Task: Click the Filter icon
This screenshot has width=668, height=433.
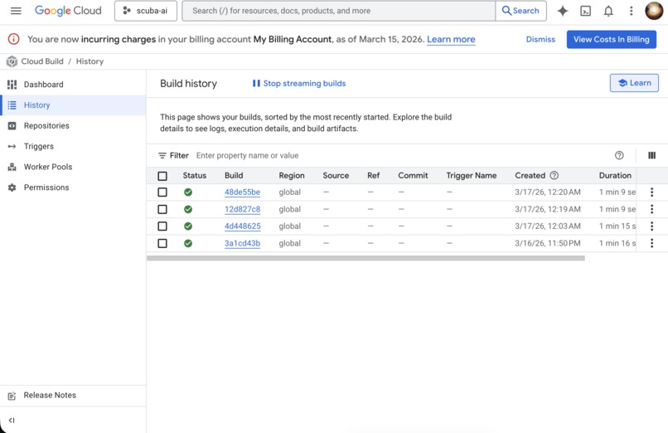Action: pyautogui.click(x=162, y=156)
